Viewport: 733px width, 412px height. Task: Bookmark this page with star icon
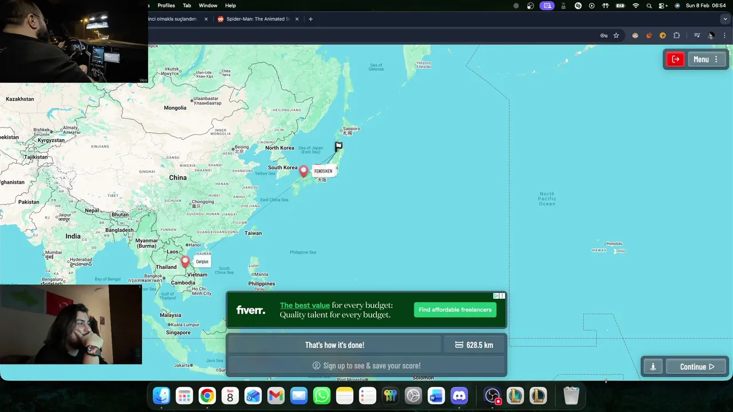pos(616,35)
